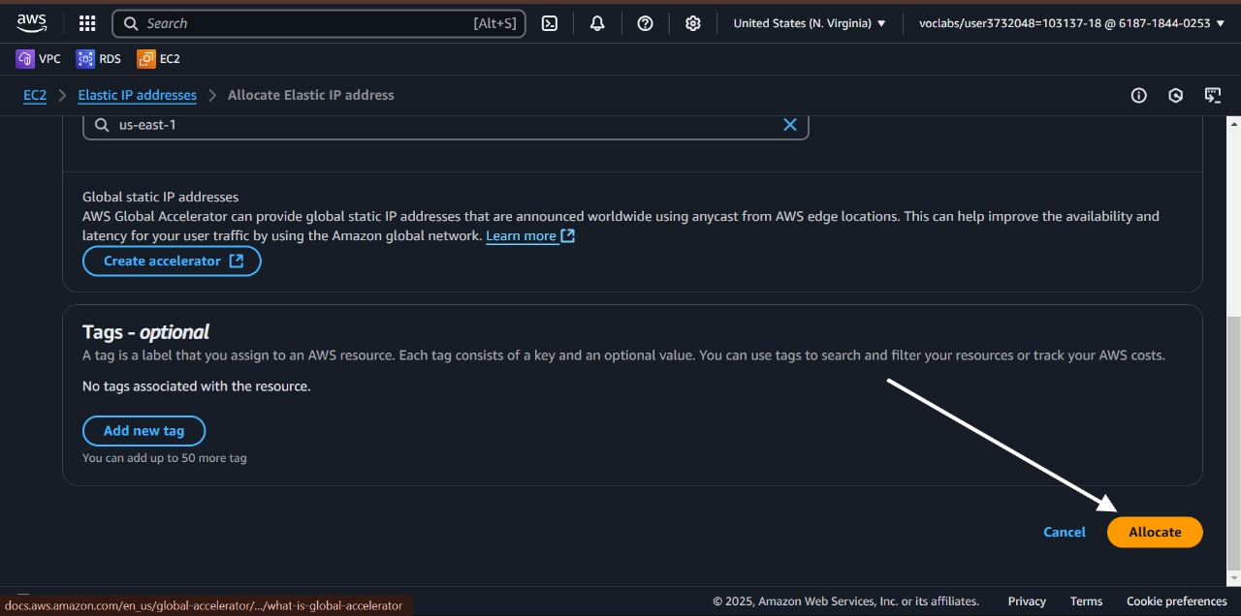Open settings gear in navigation bar

(x=692, y=23)
